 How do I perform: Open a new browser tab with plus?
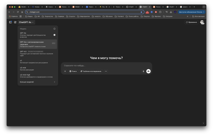[x=194, y=7]
